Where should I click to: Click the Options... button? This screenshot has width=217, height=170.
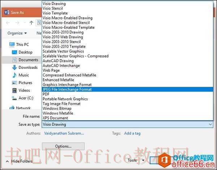(x=63, y=146)
